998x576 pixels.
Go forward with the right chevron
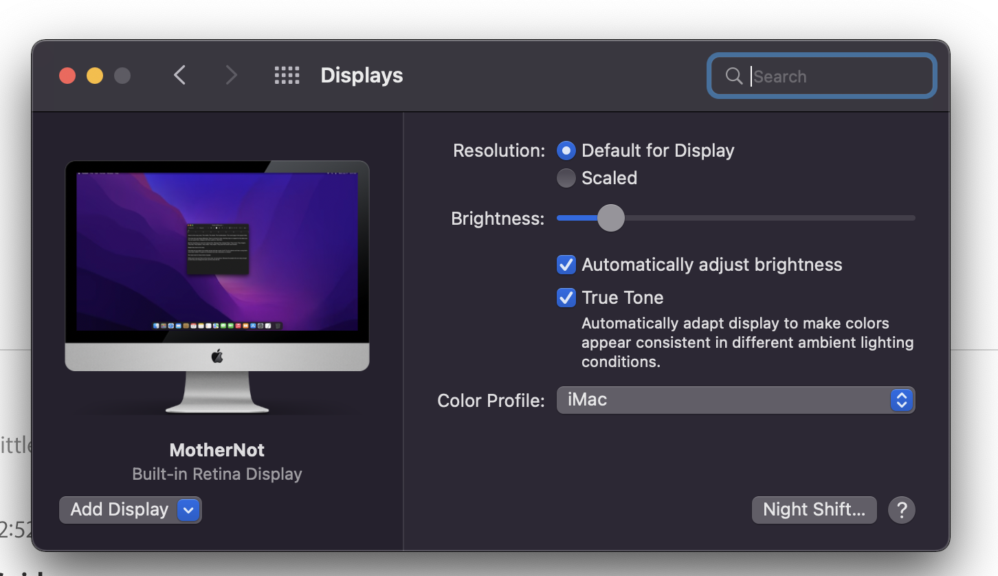click(x=231, y=76)
